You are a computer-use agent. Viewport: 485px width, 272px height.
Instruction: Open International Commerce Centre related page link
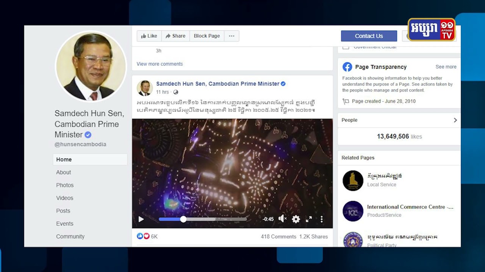410,207
